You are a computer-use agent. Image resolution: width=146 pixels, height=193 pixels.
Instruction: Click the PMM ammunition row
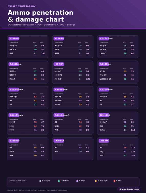point(73,49)
